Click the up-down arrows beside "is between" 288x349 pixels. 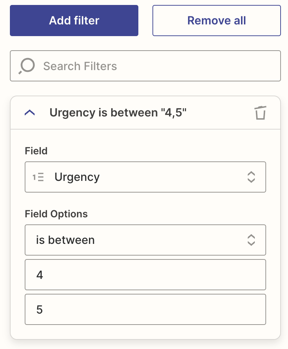[251, 240]
